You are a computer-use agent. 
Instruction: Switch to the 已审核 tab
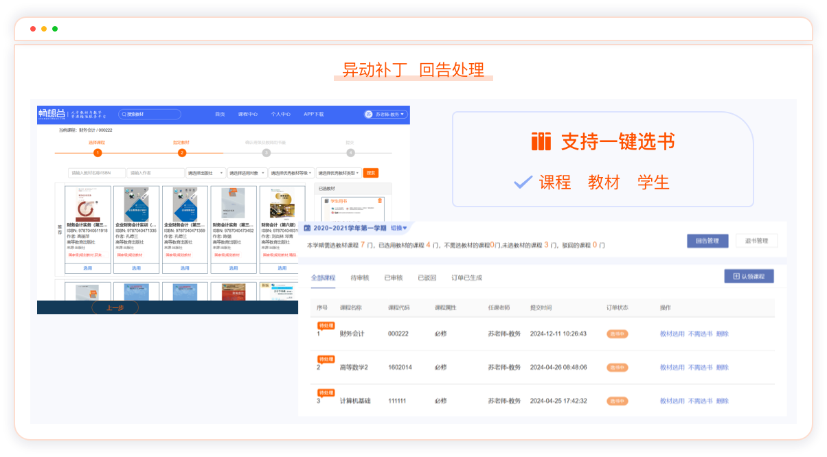(x=394, y=278)
